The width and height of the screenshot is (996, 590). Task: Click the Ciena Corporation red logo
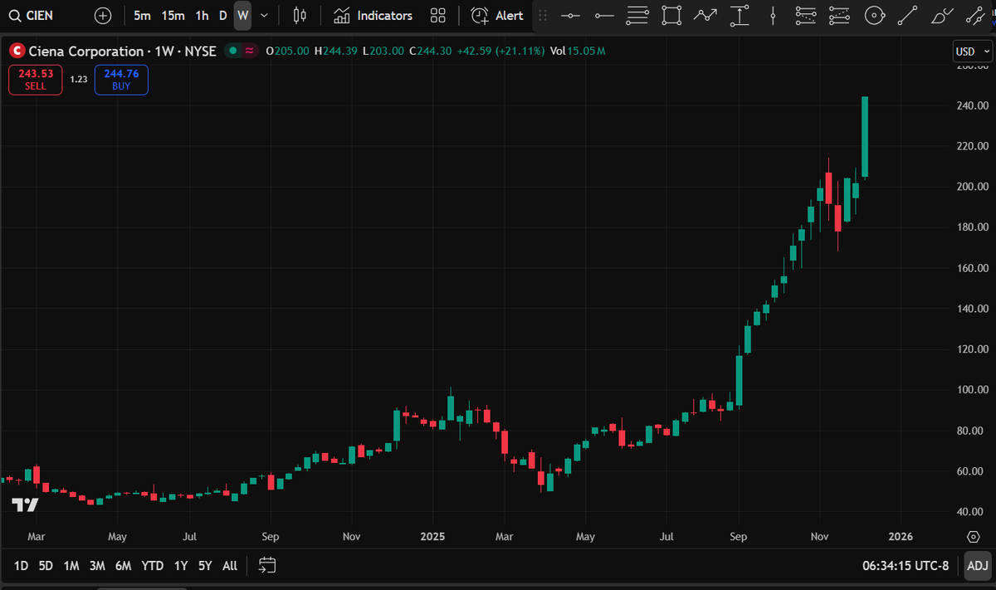[x=17, y=51]
